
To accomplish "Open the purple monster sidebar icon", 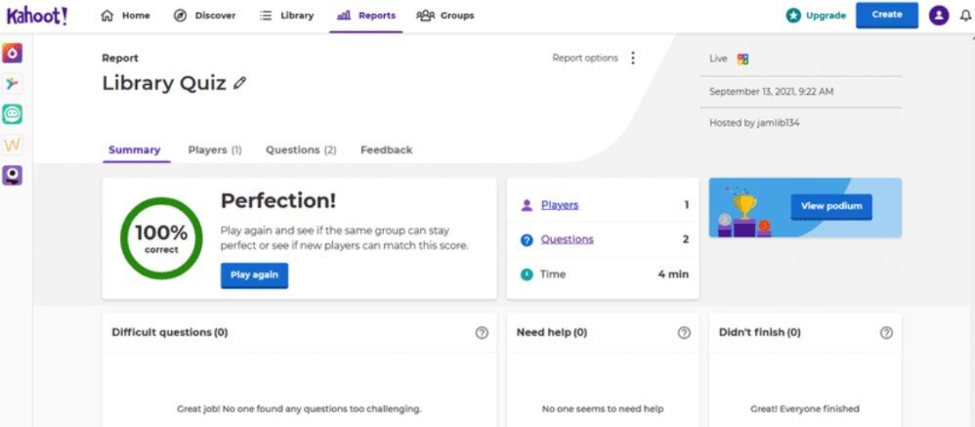I will [x=13, y=175].
